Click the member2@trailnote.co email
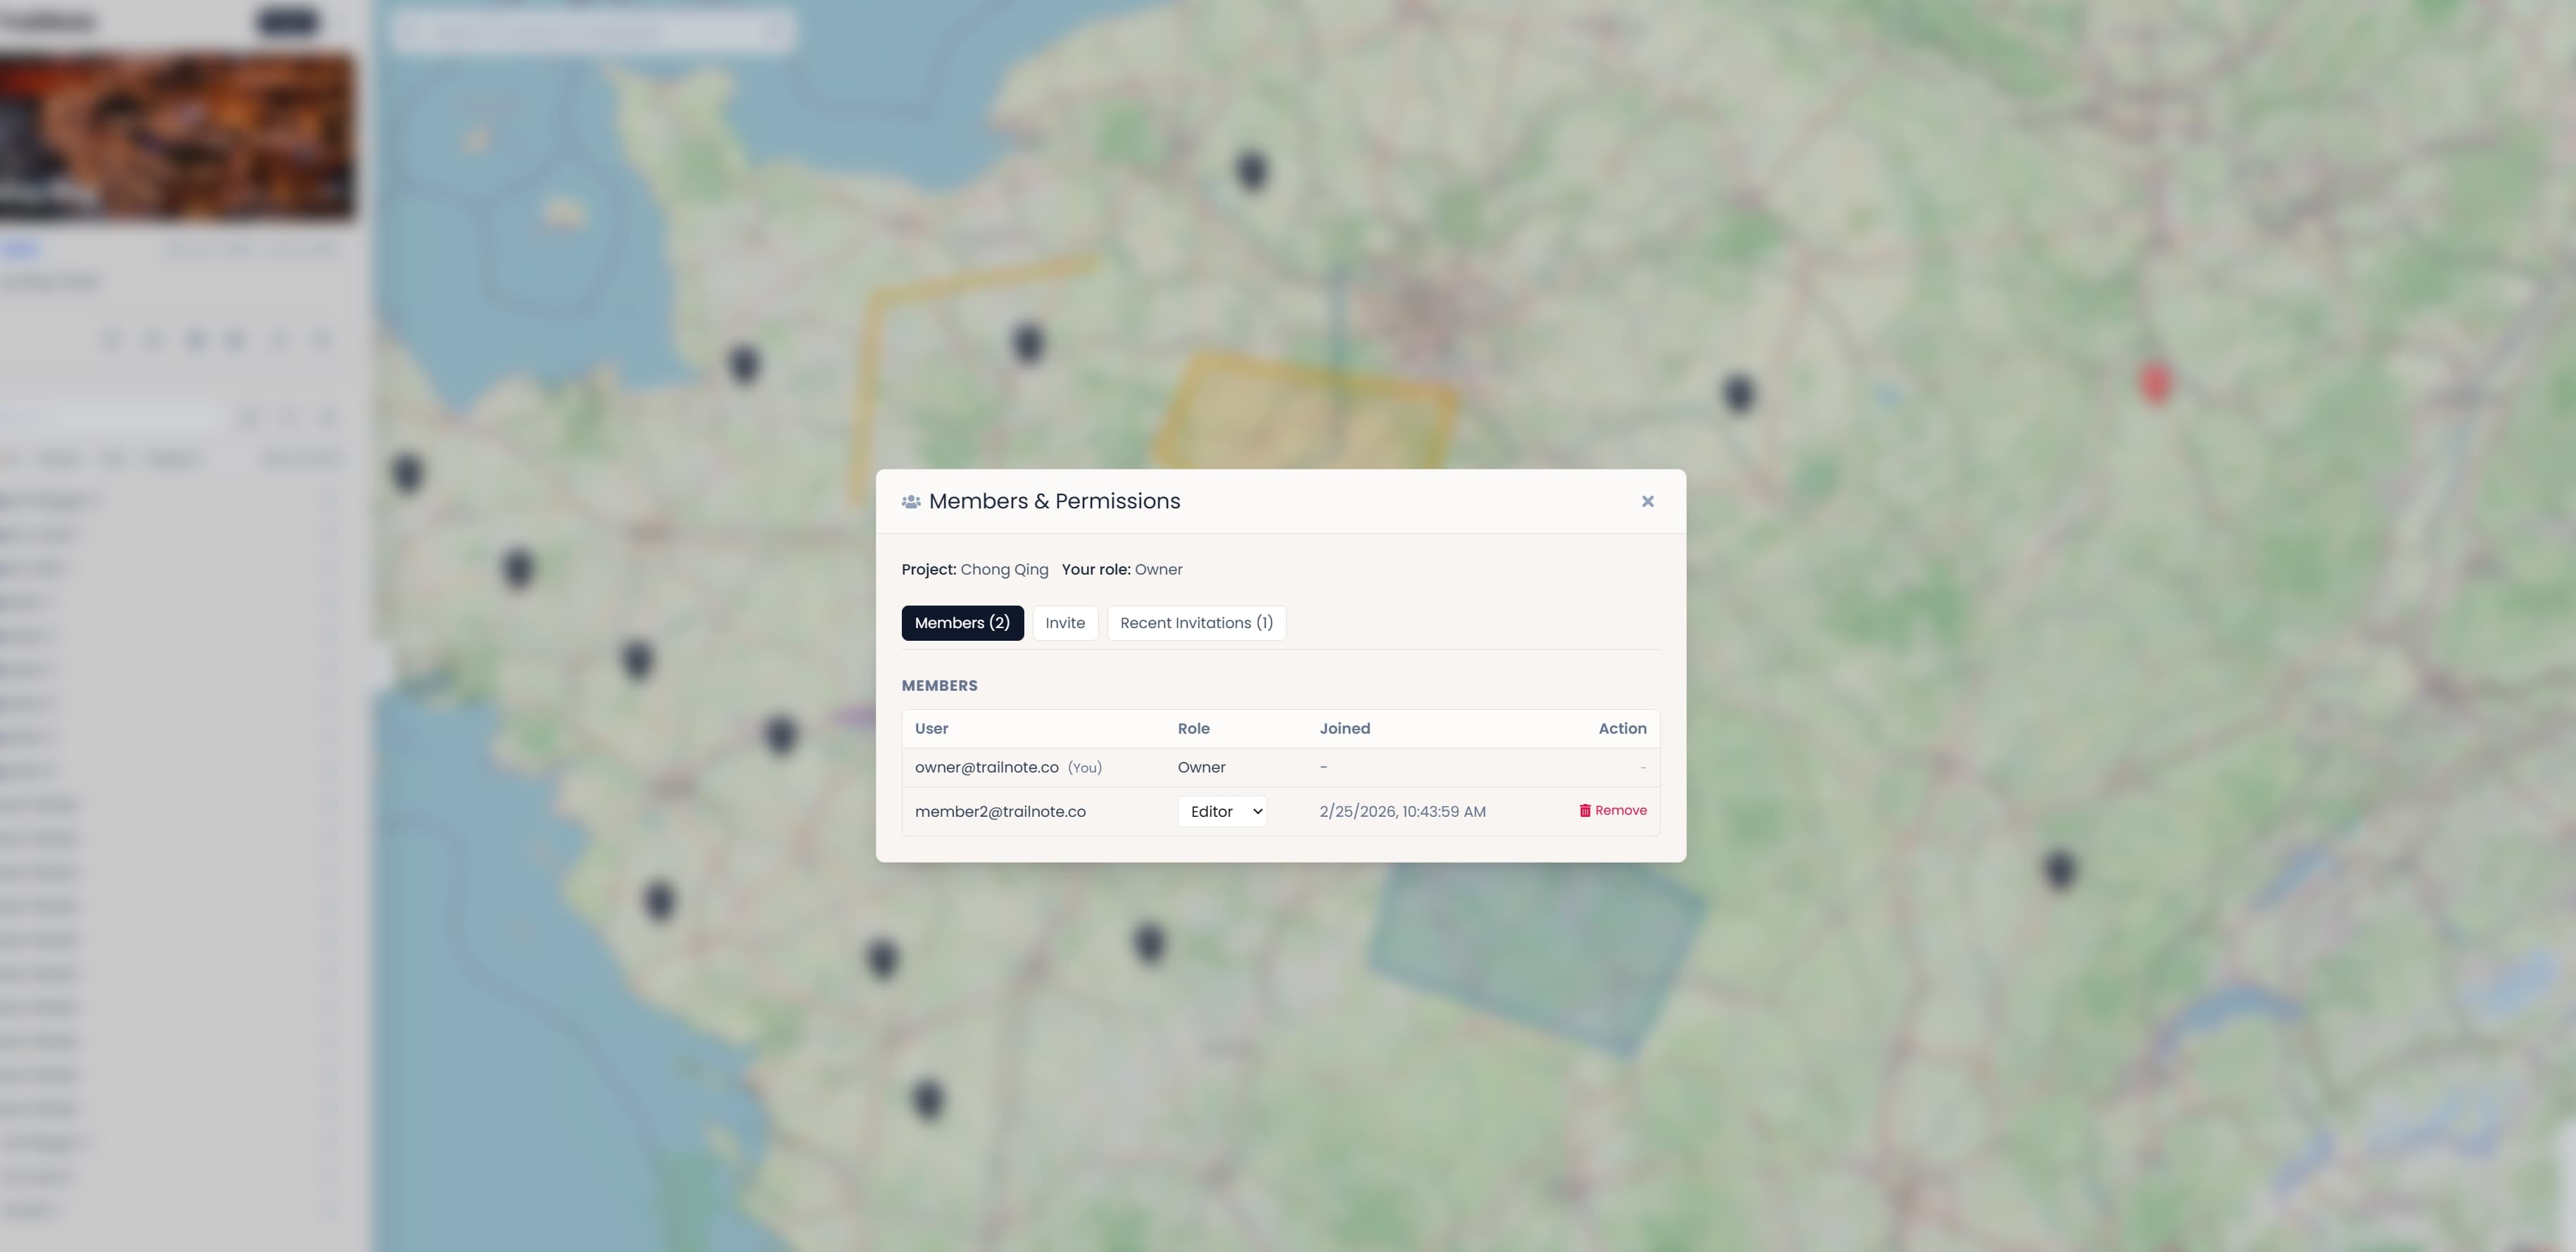Viewport: 2576px width, 1252px height. 999,811
